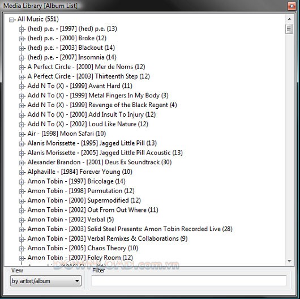Expand Metal Fingers In My Body node
The width and height of the screenshot is (300, 299).
coord(22,96)
